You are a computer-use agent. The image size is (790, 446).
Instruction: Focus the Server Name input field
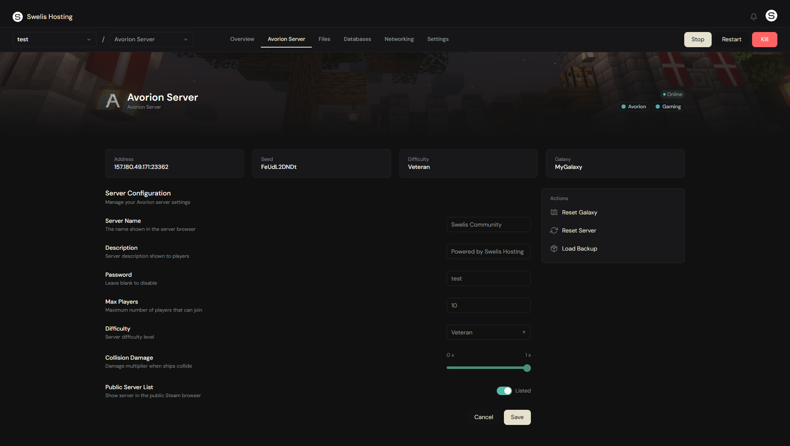click(x=488, y=224)
